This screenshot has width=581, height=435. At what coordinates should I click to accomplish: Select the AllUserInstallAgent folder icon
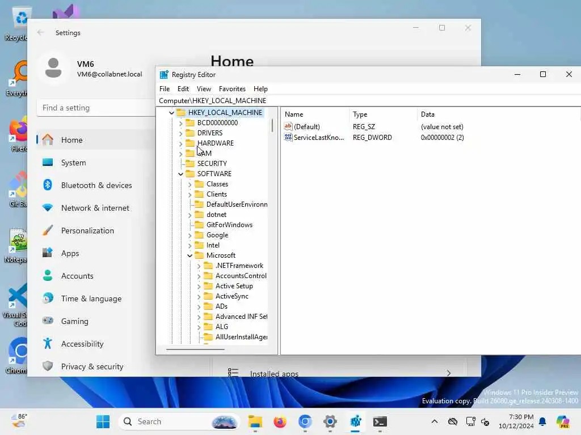point(209,337)
